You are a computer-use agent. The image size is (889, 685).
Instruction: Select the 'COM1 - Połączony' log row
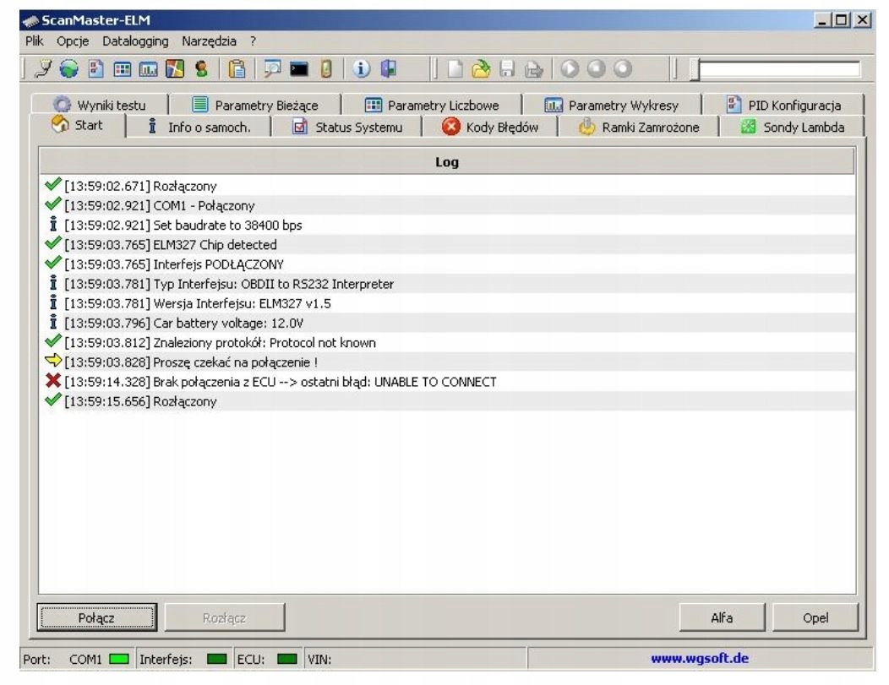tap(447, 206)
